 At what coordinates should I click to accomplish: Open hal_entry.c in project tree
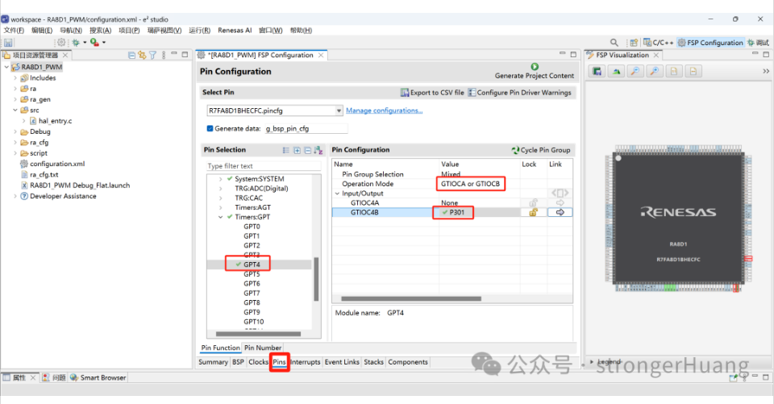[55, 120]
